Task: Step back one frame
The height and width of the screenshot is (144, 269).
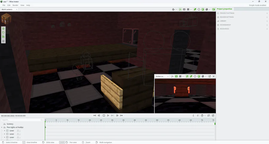Action: coord(99,116)
